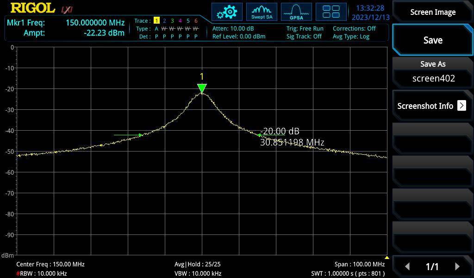
Task: Go to previous menu page arrow
Action: coord(407,266)
